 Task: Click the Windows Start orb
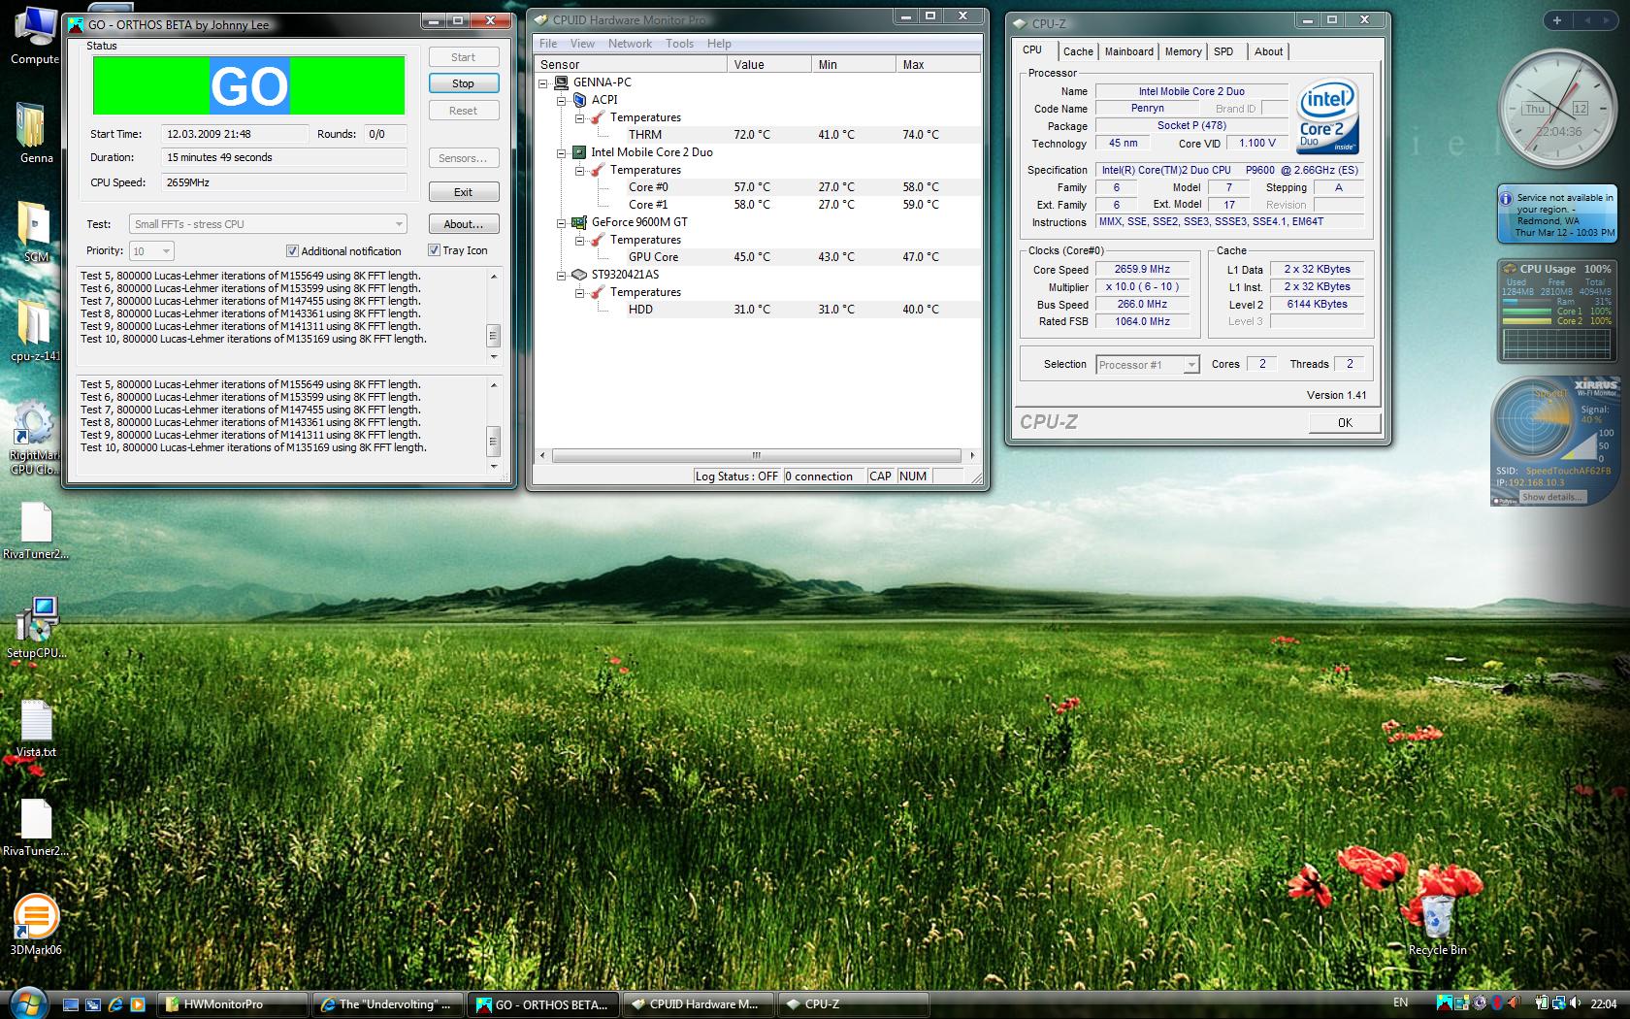[27, 1003]
